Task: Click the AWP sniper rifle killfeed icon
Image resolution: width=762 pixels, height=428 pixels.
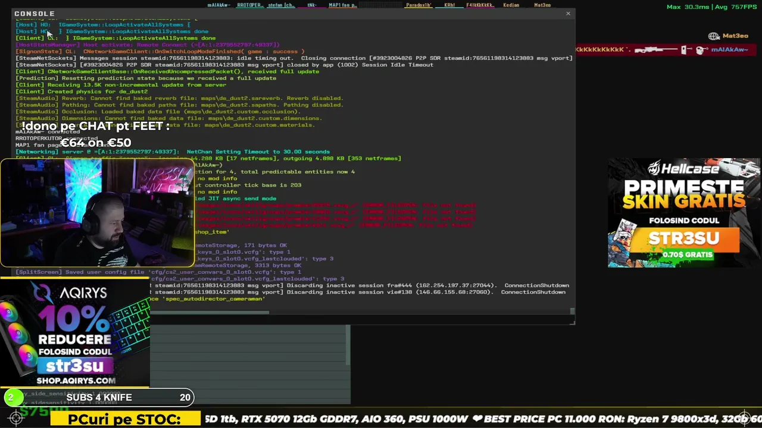Action: point(655,50)
